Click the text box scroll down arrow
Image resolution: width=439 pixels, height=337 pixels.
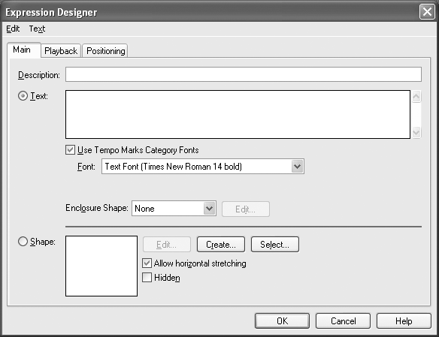click(416, 132)
